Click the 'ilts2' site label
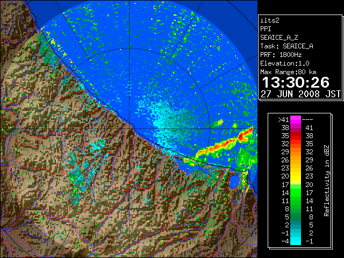 tap(270, 20)
